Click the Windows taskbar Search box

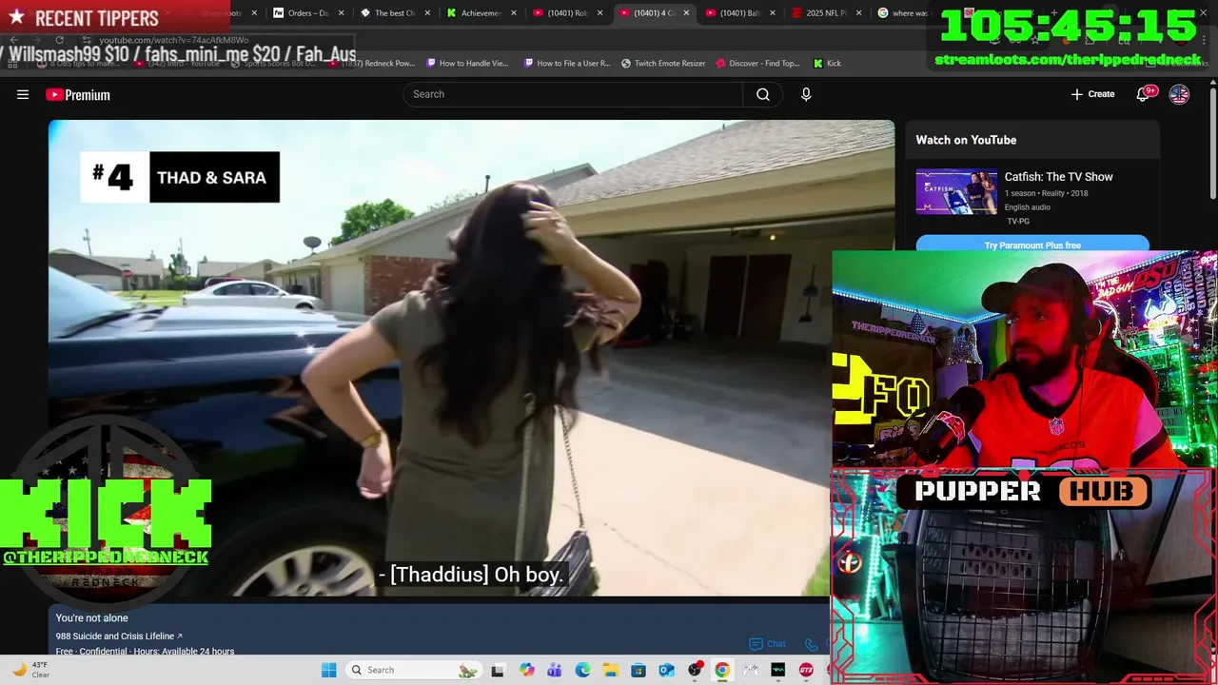pos(413,670)
